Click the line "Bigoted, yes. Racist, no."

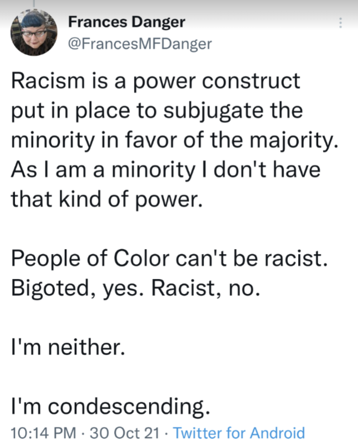[x=136, y=288]
